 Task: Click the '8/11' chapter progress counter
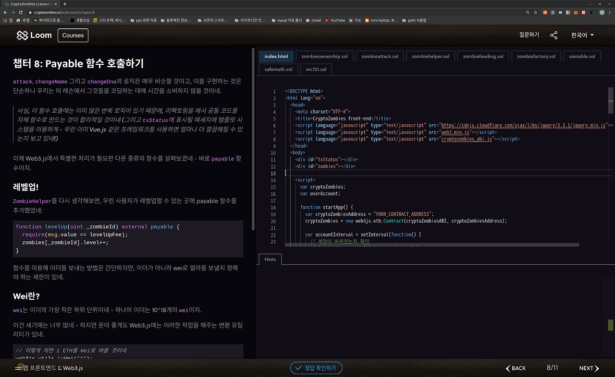point(552,368)
